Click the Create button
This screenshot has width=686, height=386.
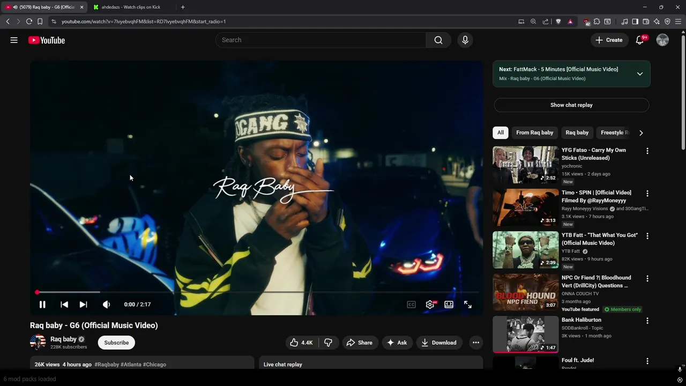(x=609, y=40)
